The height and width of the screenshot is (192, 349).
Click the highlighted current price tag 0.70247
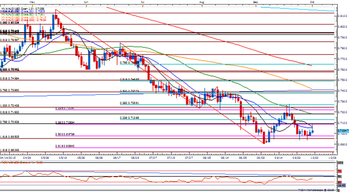(343, 131)
